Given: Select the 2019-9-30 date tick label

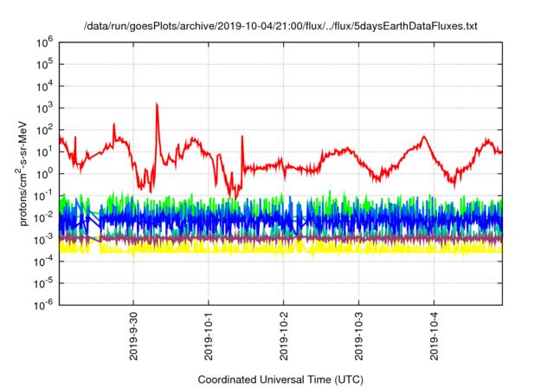Looking at the screenshot, I should [133, 336].
